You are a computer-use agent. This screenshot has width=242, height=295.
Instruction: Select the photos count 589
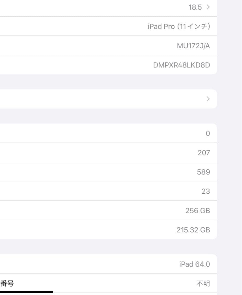204,172
